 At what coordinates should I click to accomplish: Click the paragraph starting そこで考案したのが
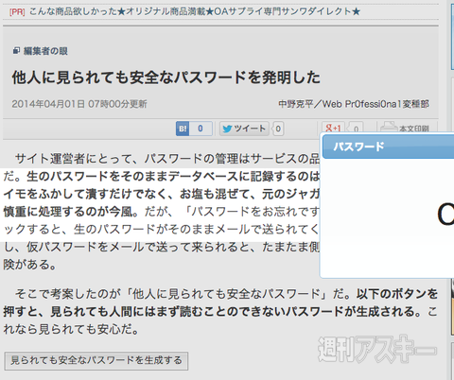click(x=220, y=312)
